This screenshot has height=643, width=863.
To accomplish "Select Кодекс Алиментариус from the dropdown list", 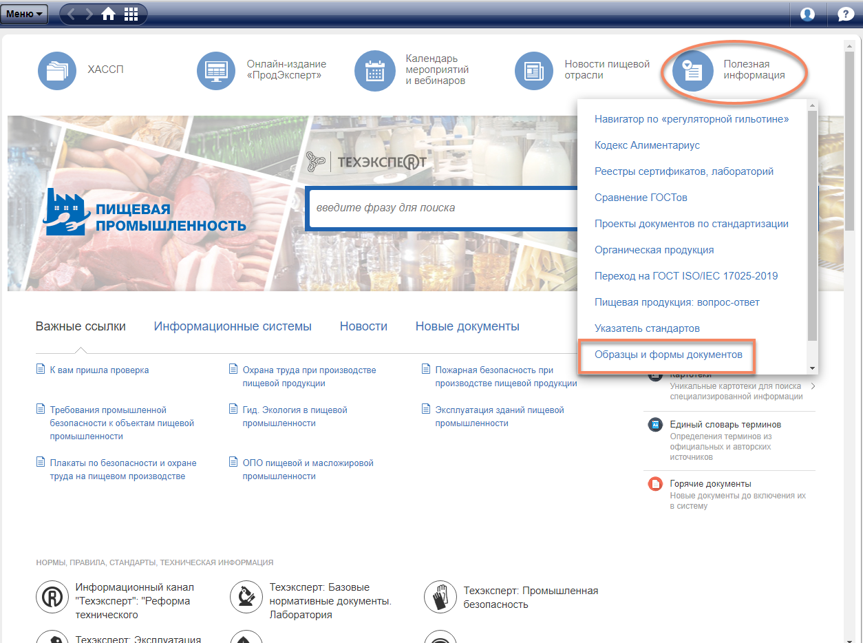I will tap(647, 145).
